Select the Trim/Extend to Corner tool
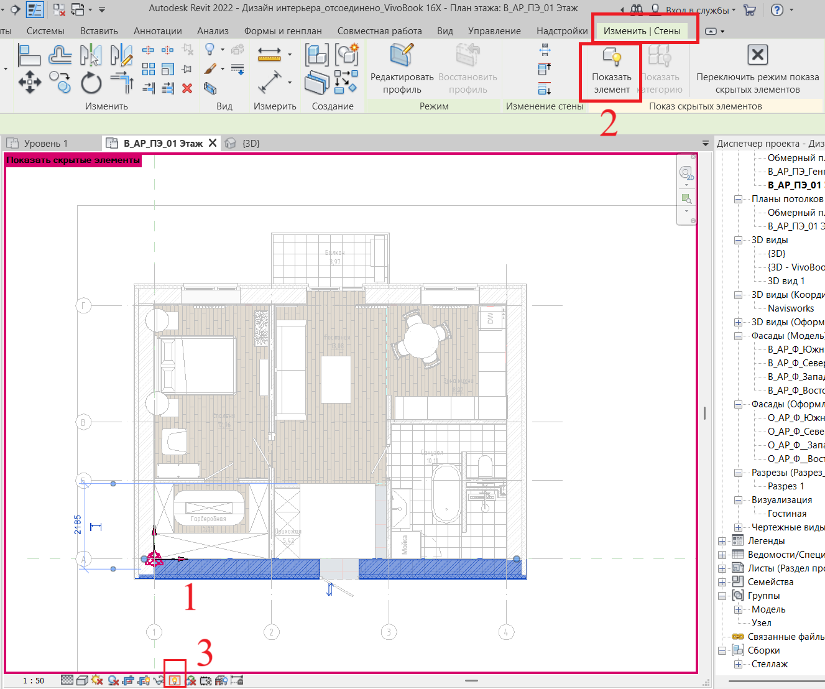 122,82
